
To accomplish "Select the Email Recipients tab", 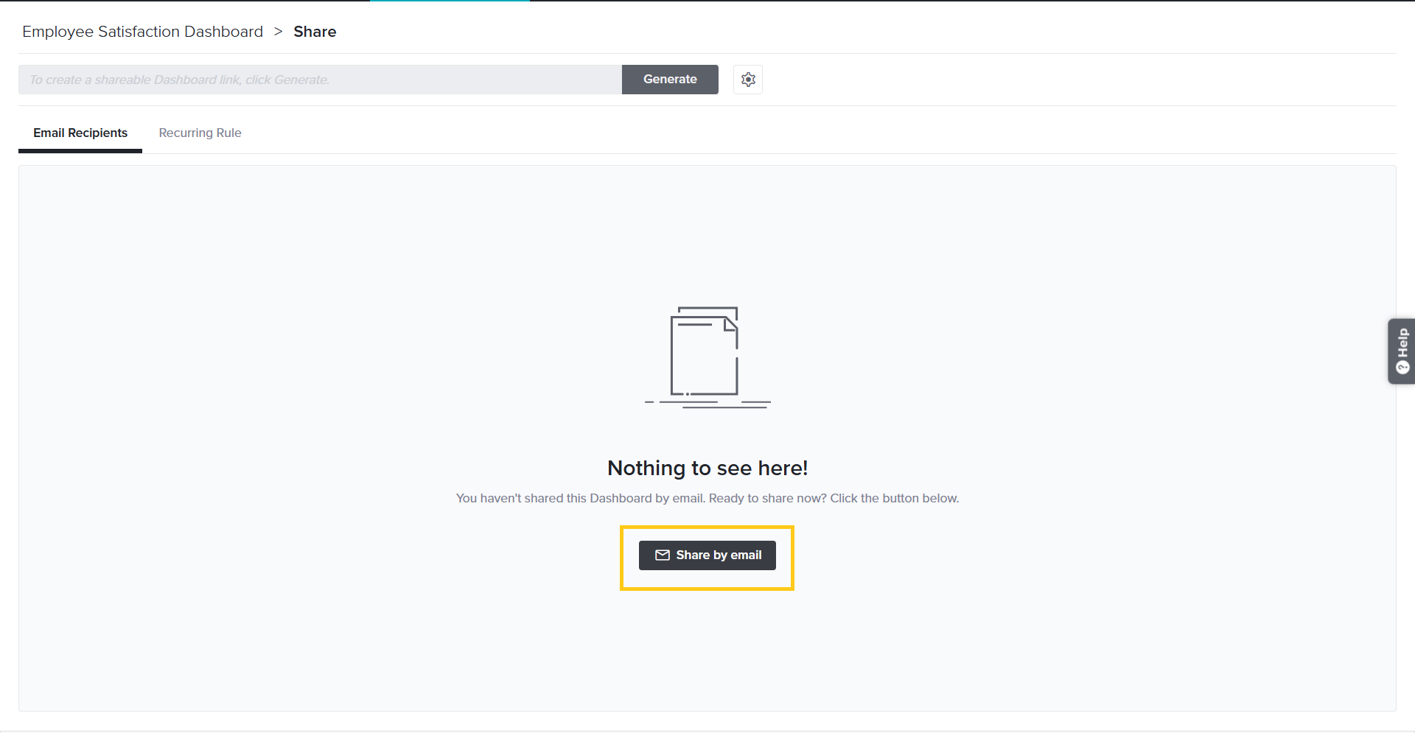I will coord(80,133).
